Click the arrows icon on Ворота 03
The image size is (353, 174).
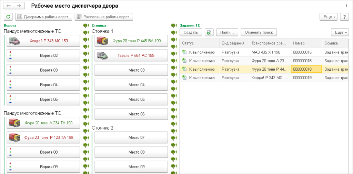point(10,70)
